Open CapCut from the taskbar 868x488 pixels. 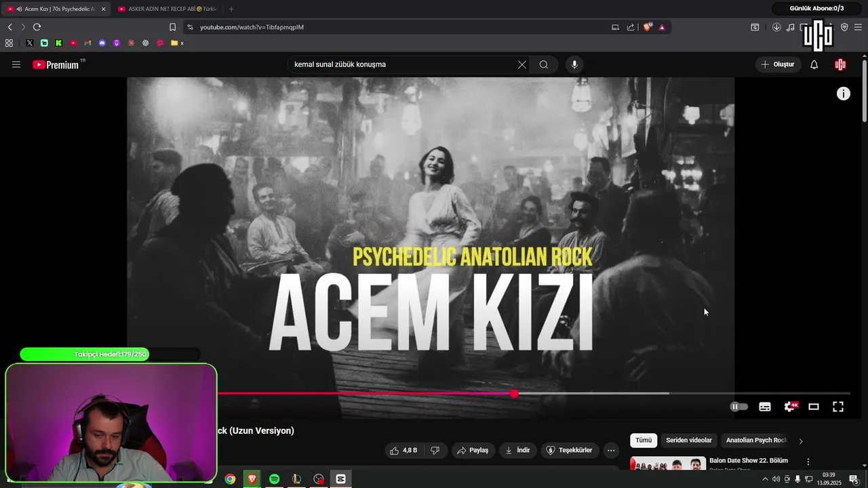click(x=340, y=479)
